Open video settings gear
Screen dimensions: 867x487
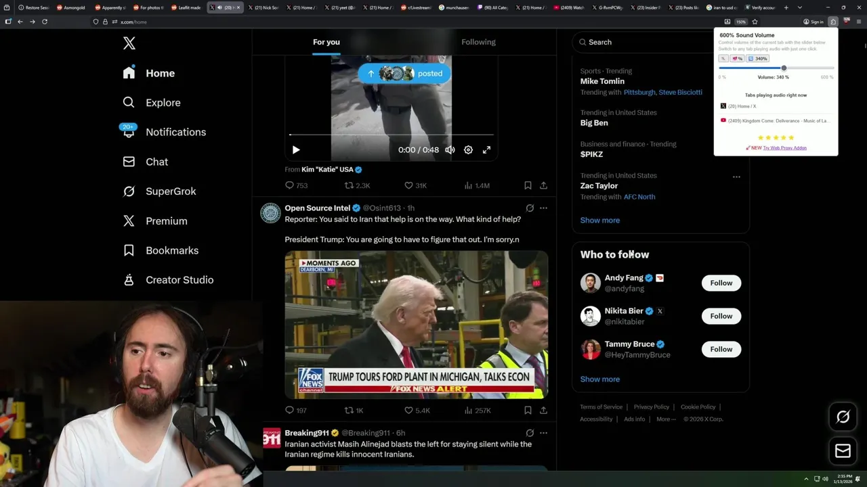pyautogui.click(x=468, y=150)
